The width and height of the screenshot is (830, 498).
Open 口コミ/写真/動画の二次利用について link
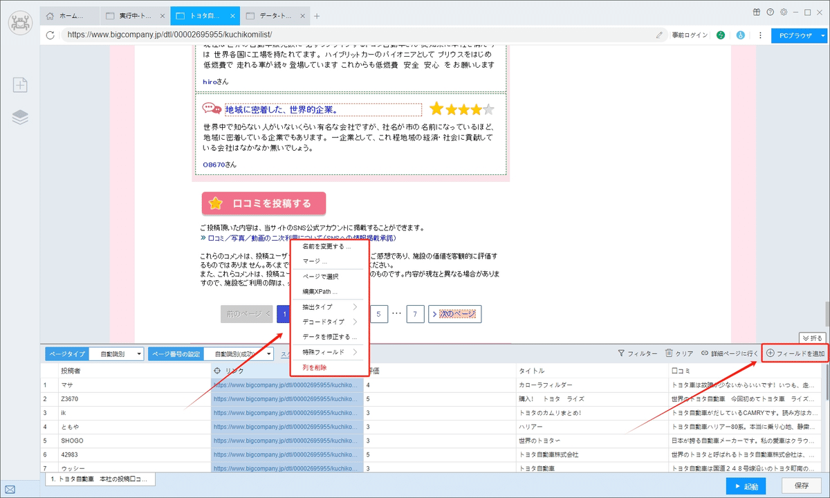click(301, 237)
